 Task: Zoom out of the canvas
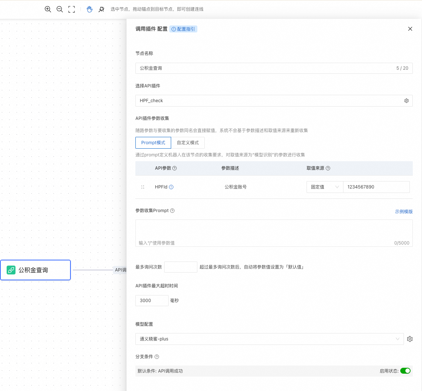pyautogui.click(x=60, y=9)
